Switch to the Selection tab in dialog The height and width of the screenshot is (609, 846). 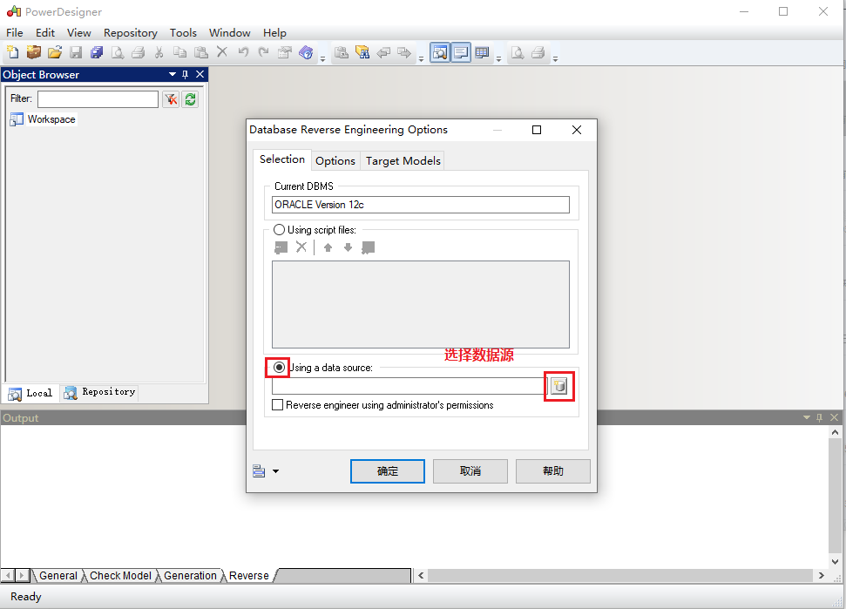click(x=282, y=159)
